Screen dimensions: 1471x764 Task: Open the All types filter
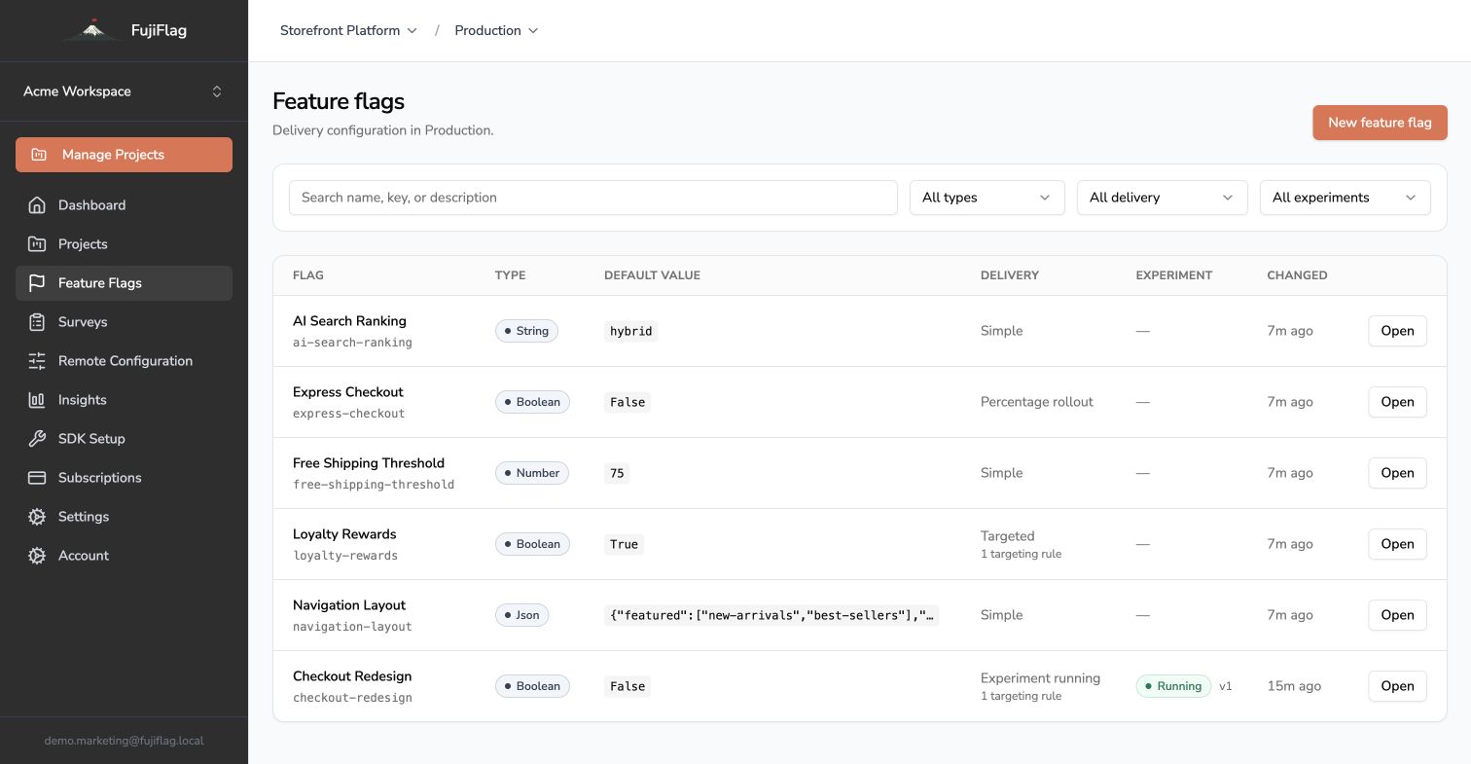(x=987, y=198)
